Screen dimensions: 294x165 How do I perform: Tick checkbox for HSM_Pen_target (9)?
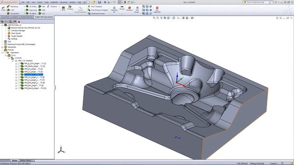tap(19, 85)
